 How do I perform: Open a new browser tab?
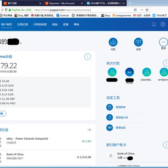point(129,3)
